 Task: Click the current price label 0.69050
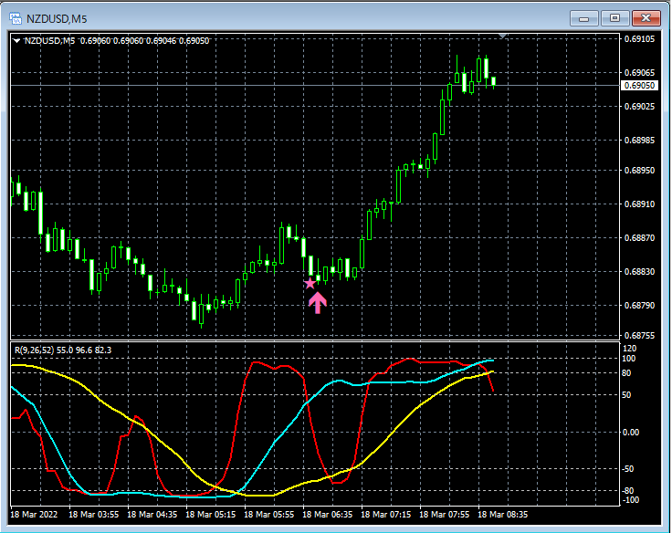point(639,85)
